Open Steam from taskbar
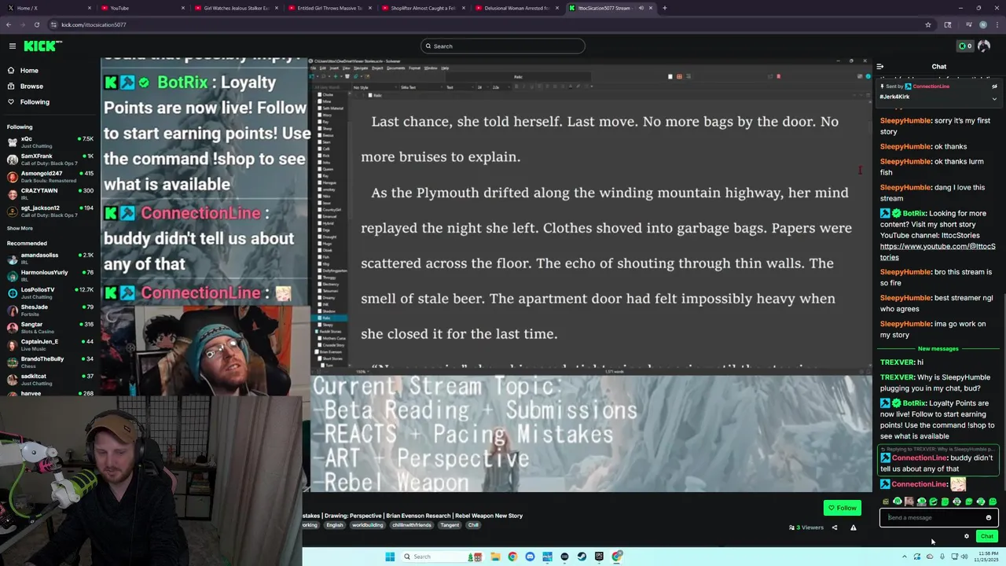 pyautogui.click(x=582, y=557)
